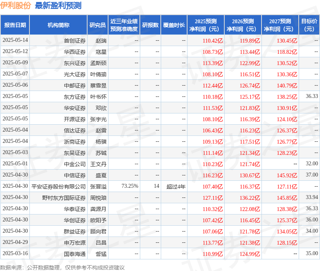Click the 研究员 column header
This screenshot has width=320, height=271.
click(98, 25)
